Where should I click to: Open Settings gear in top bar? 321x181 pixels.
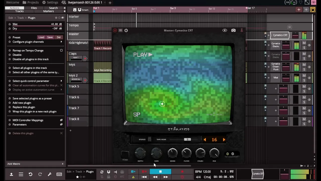(50, 3)
